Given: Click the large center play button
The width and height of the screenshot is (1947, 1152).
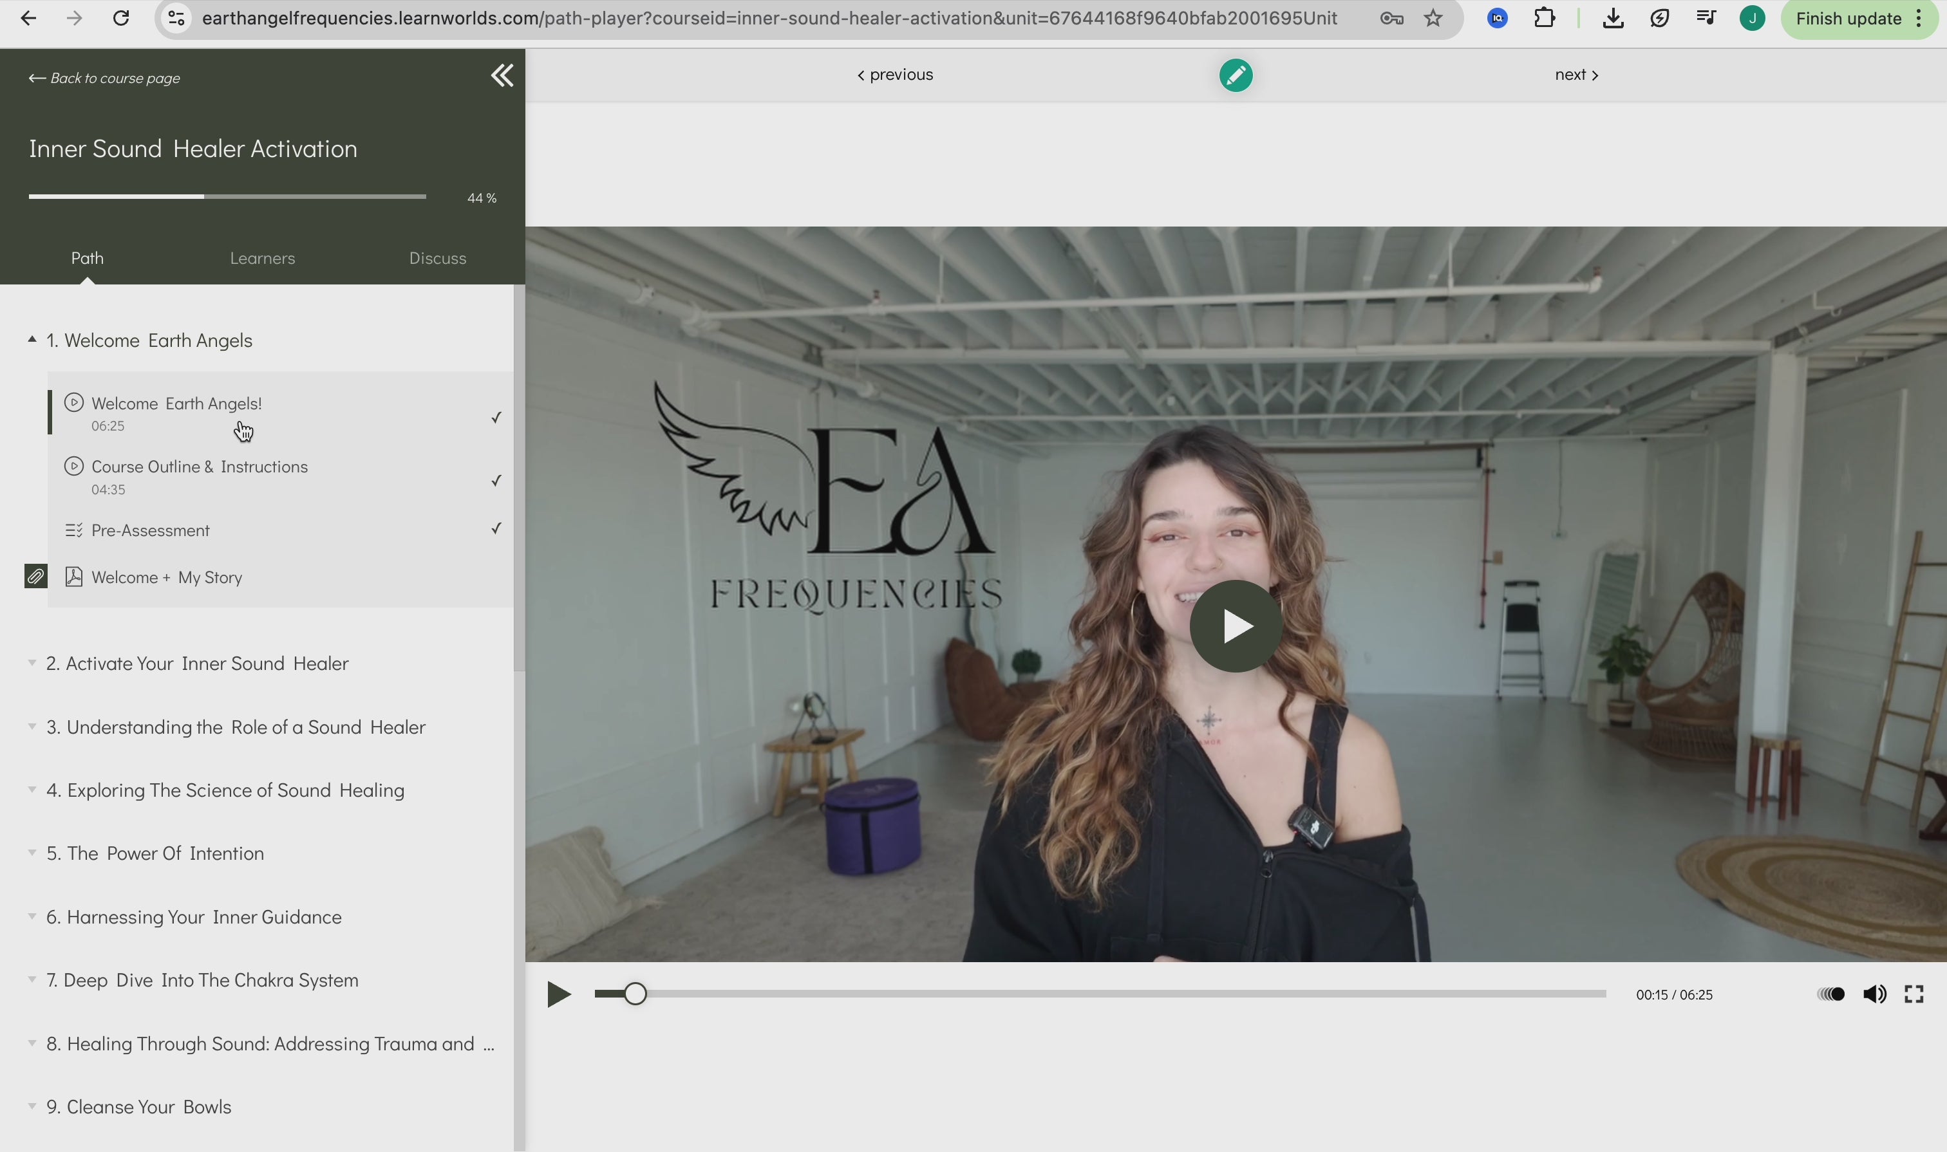Looking at the screenshot, I should tap(1236, 626).
